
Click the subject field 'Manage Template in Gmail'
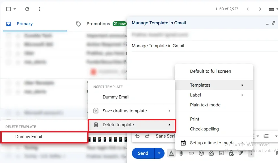(x=205, y=46)
